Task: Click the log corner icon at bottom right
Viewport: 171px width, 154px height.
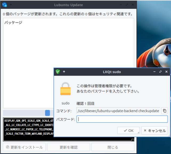Action: coord(133,140)
